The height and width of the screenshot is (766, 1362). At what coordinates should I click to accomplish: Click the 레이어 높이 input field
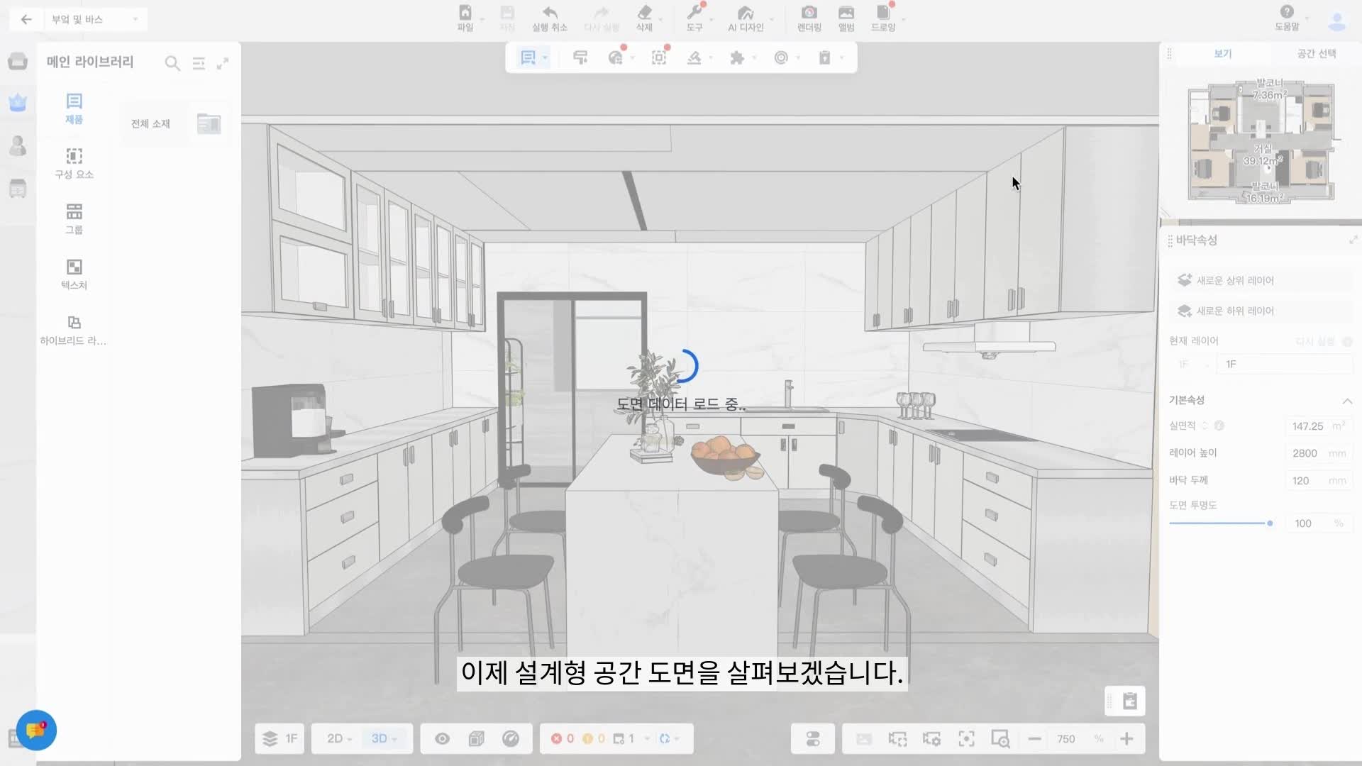click(x=1305, y=453)
